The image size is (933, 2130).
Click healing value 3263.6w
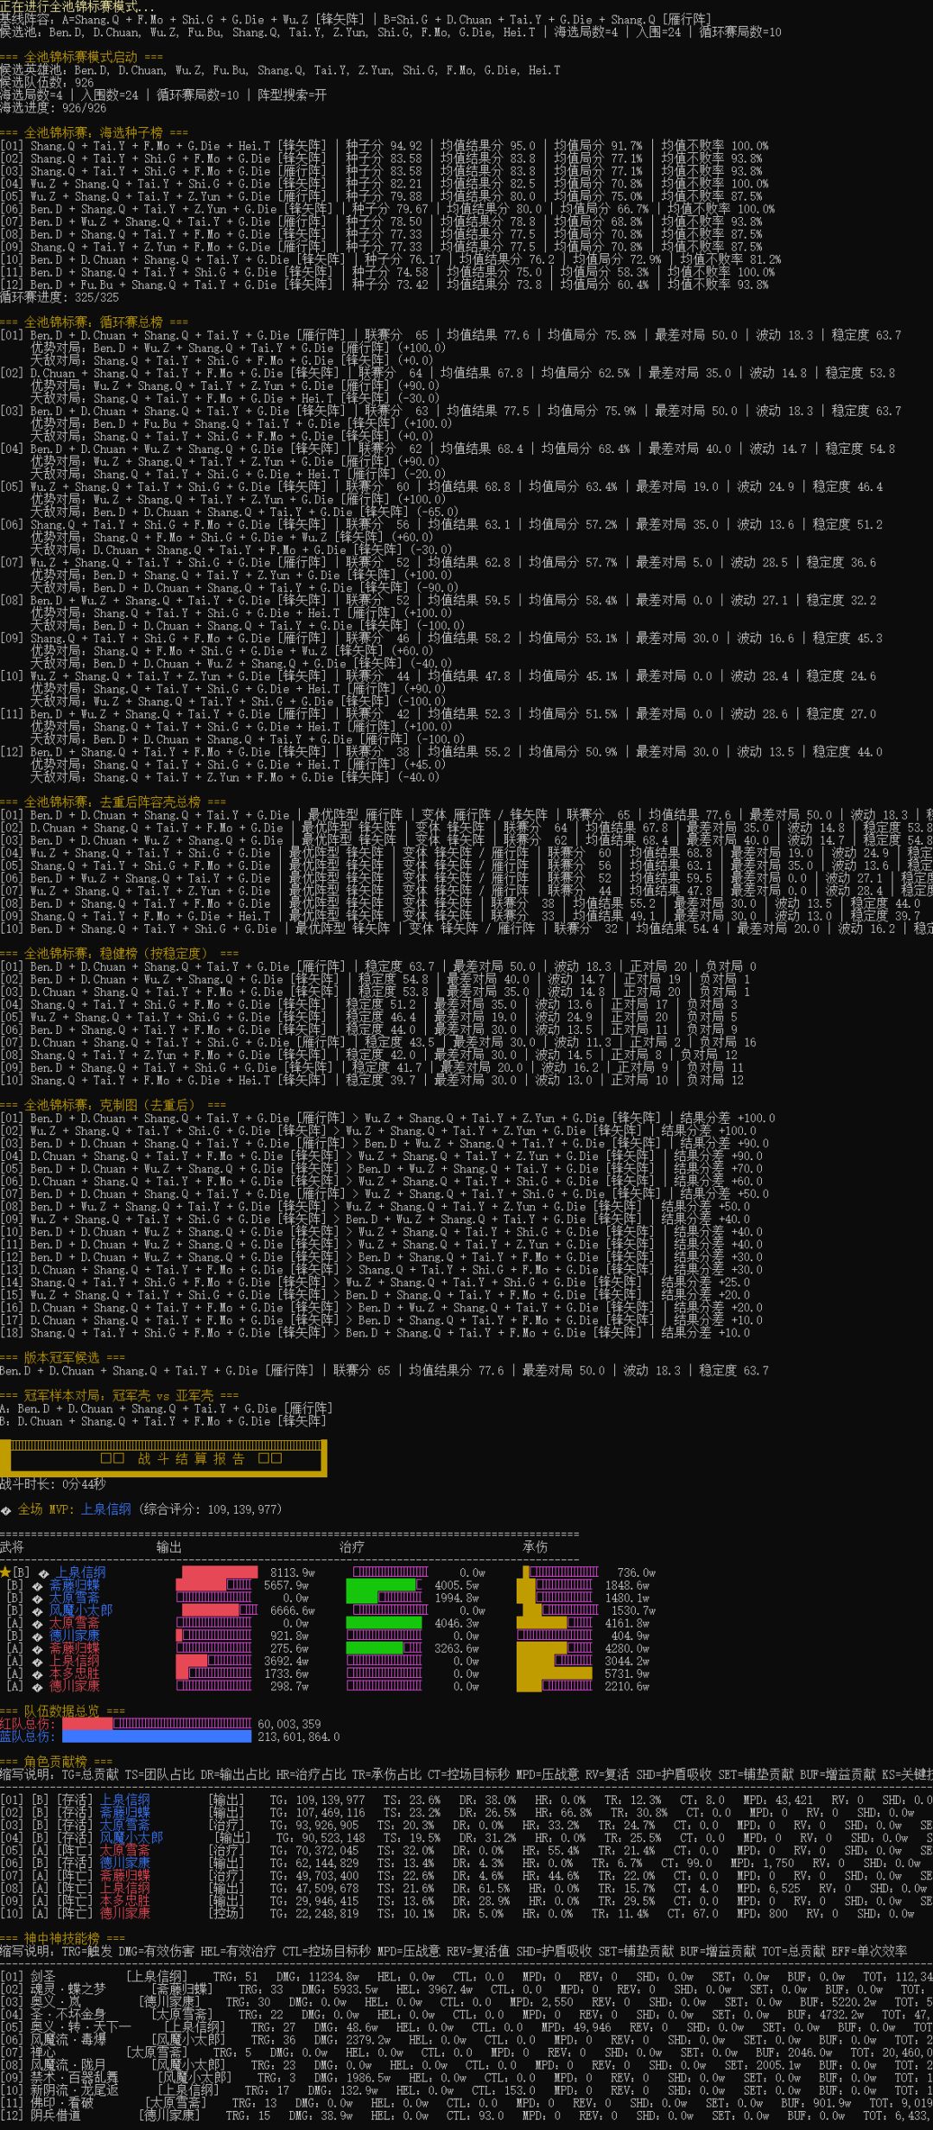tap(457, 1649)
